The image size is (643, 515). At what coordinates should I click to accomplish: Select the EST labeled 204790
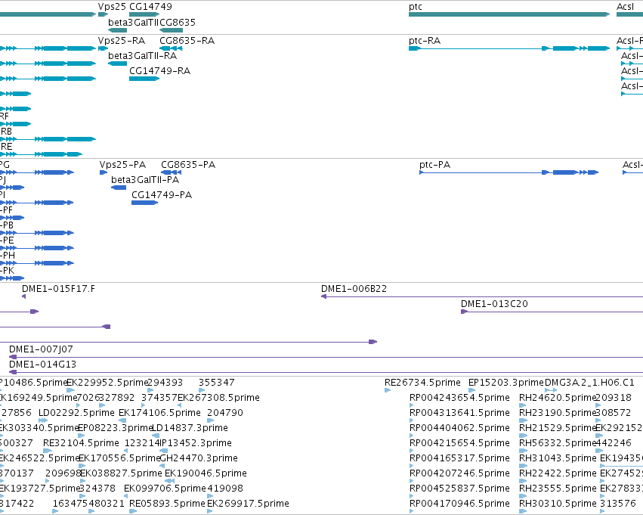225,413
